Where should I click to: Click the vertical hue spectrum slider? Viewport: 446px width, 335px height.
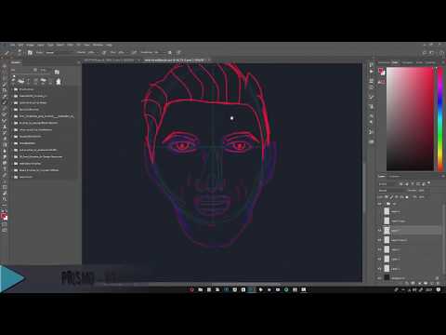click(440, 119)
